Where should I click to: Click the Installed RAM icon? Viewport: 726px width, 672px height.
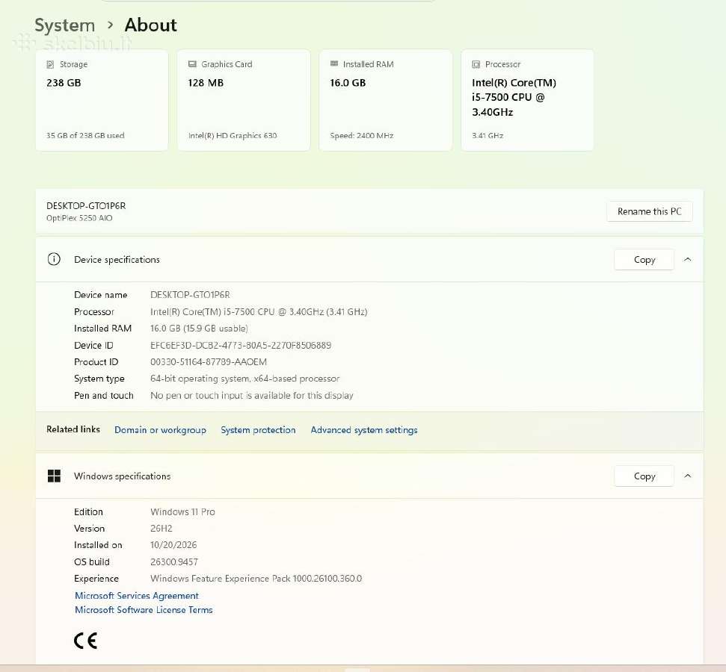click(x=333, y=63)
